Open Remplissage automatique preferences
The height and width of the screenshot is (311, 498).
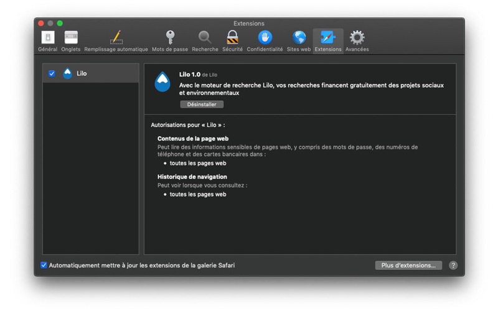(x=116, y=41)
